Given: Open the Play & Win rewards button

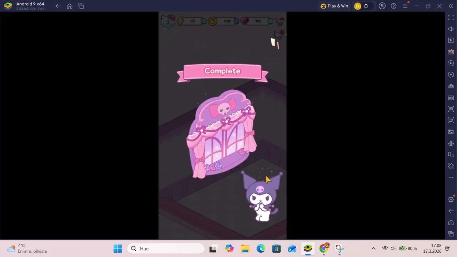Looking at the screenshot, I should [334, 6].
